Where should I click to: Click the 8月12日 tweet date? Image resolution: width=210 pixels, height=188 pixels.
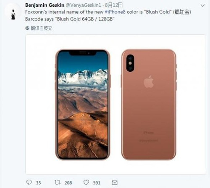(x=114, y=5)
